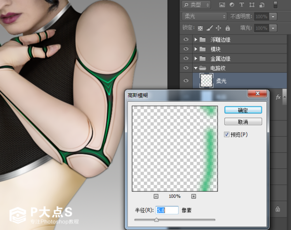291x230 pixels.
Task: Uncheck the 预览(P) checkbox
Action: click(227, 135)
